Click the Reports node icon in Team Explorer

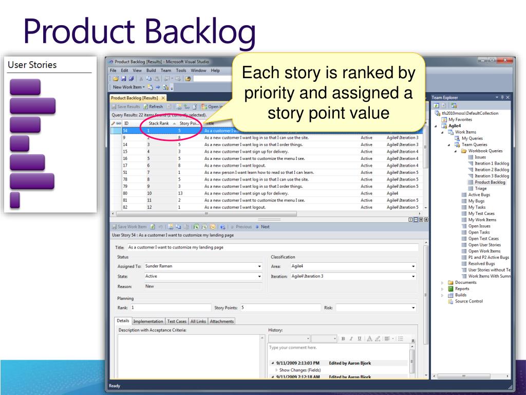(450, 289)
